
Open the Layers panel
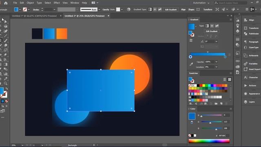pyautogui.click(x=249, y=102)
